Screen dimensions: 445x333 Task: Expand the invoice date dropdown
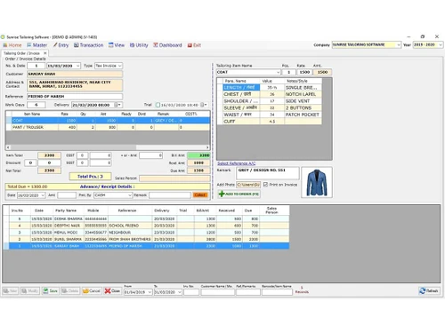[x=78, y=66]
